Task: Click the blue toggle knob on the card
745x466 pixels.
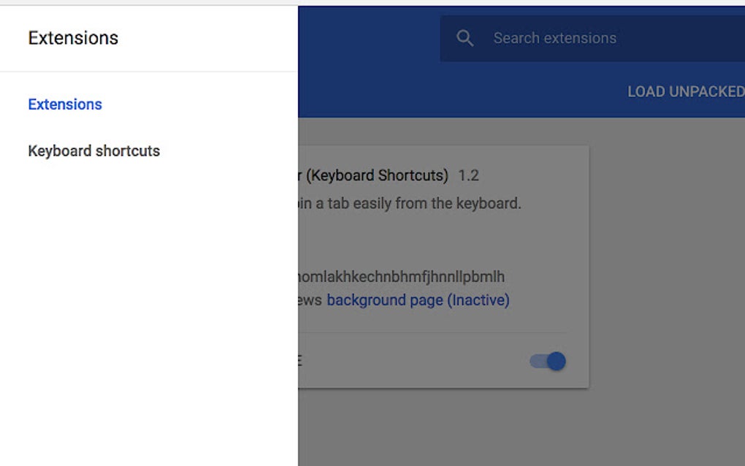Action: [555, 360]
